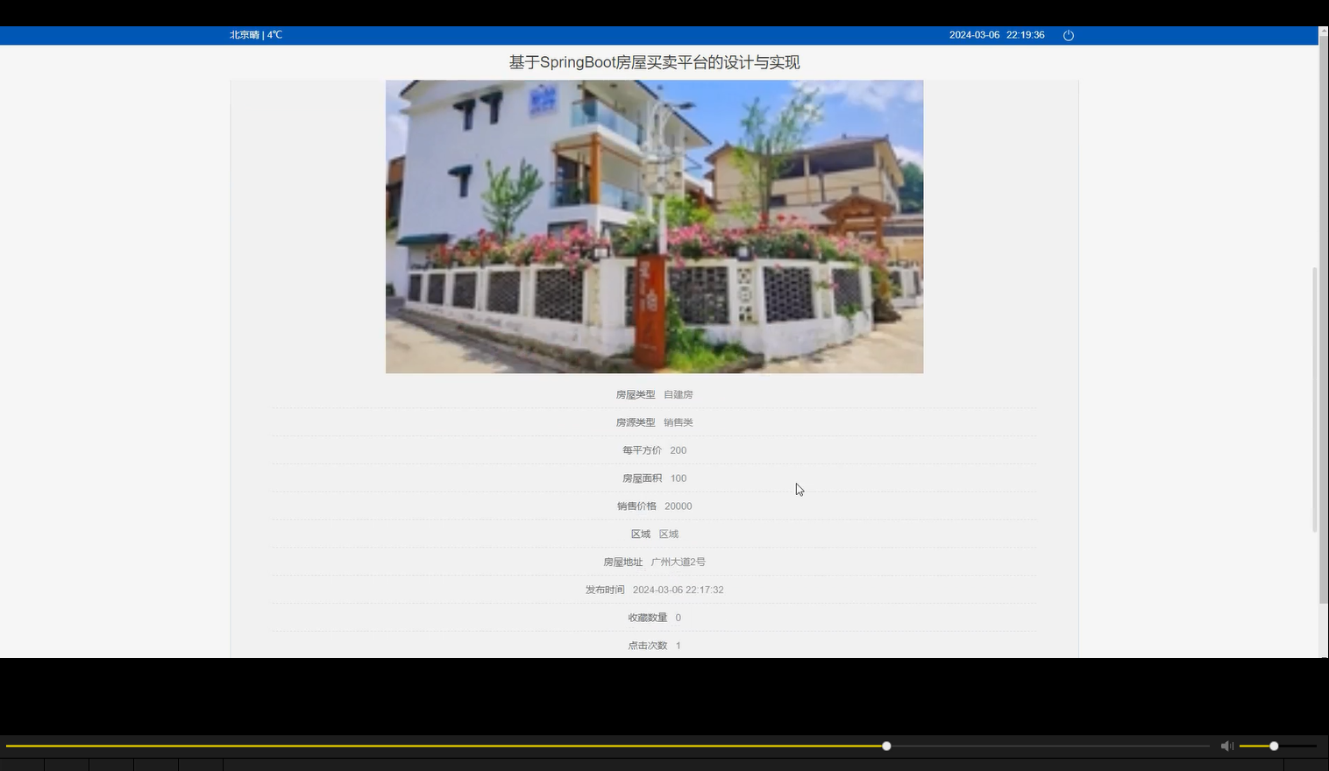The image size is (1329, 771).
Task: Click the clock time 22:19:36
Action: [1025, 35]
